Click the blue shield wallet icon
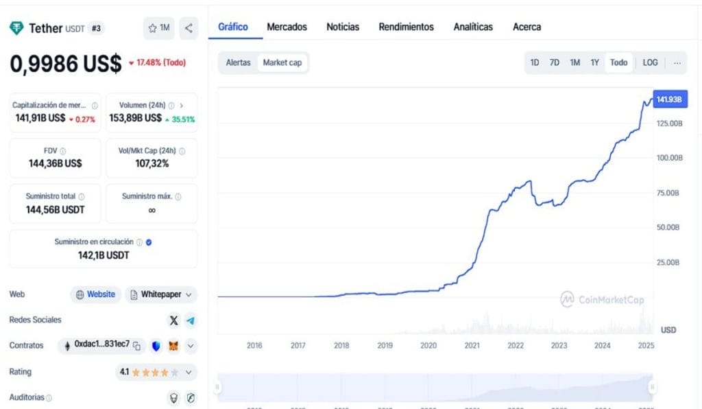 156,346
